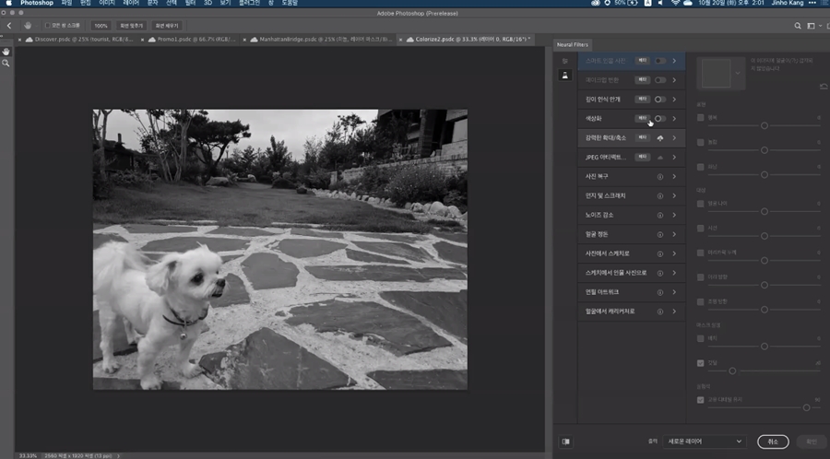Image resolution: width=830 pixels, height=459 pixels.
Task: Click the Wi-Fi icon in the menu bar
Action: click(675, 3)
